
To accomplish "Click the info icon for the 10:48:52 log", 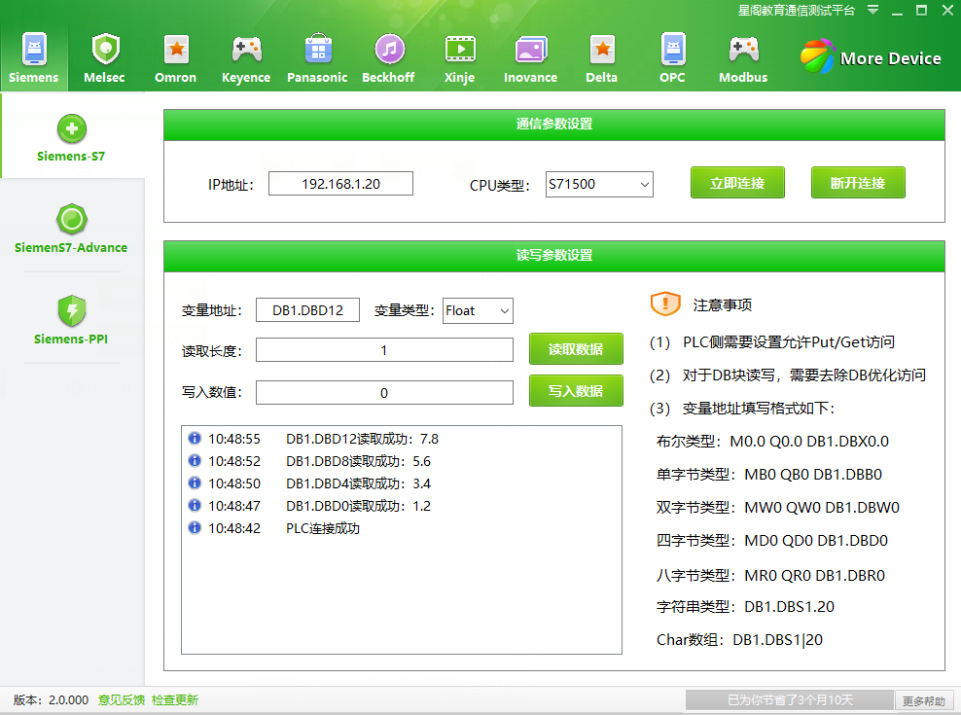I will point(195,460).
